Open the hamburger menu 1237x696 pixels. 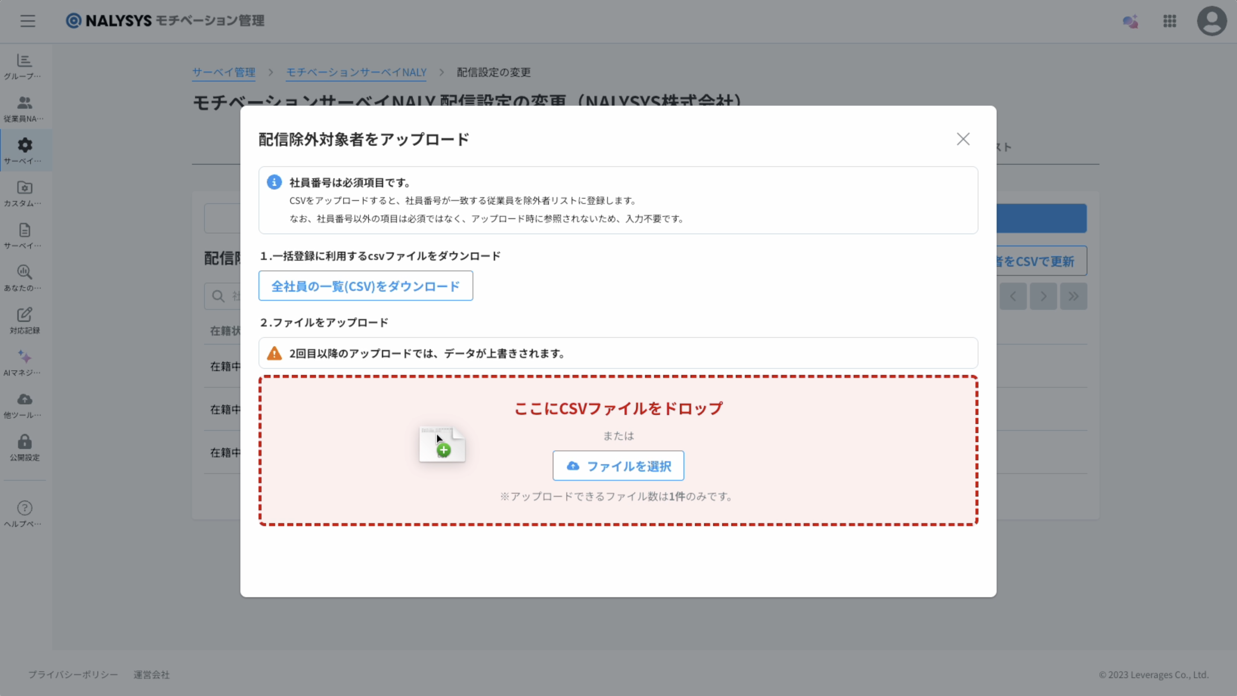[x=27, y=20]
